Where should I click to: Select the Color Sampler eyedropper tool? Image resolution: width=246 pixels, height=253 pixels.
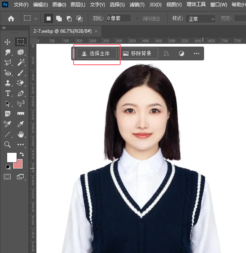pyautogui.click(x=7, y=124)
